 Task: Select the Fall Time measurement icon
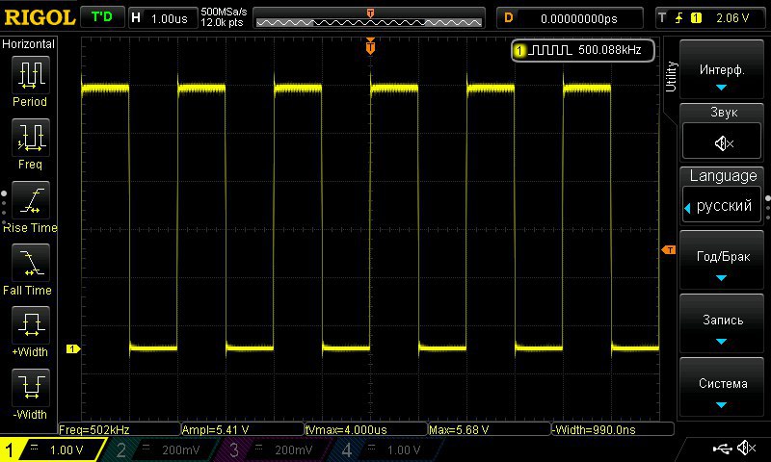pyautogui.click(x=31, y=263)
